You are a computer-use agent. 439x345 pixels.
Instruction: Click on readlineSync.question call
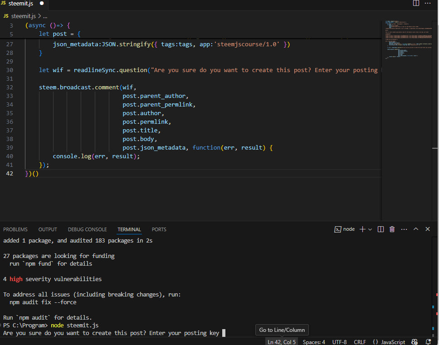tap(110, 70)
